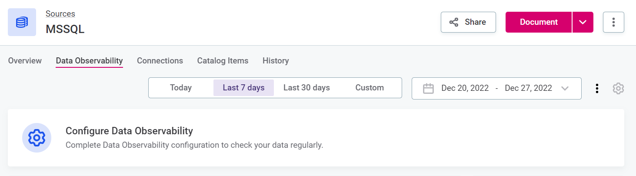The height and width of the screenshot is (176, 636).
Task: Open the Dec 20 – Dec 27 date picker
Action: coord(496,88)
